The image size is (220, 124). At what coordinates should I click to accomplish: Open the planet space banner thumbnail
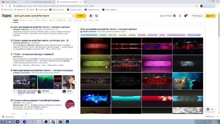point(188,81)
